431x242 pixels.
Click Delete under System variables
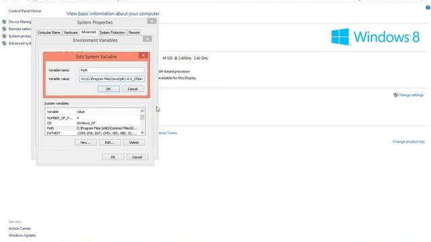pos(134,143)
